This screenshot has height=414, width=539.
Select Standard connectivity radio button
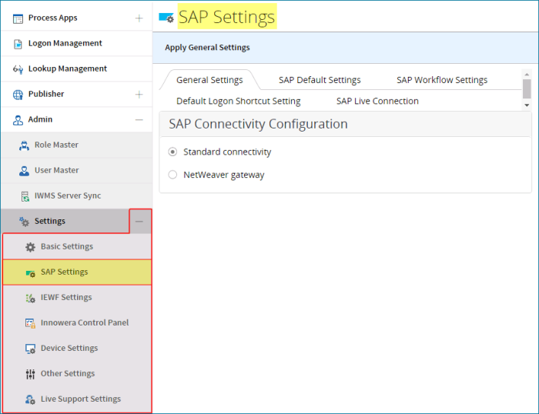click(172, 152)
